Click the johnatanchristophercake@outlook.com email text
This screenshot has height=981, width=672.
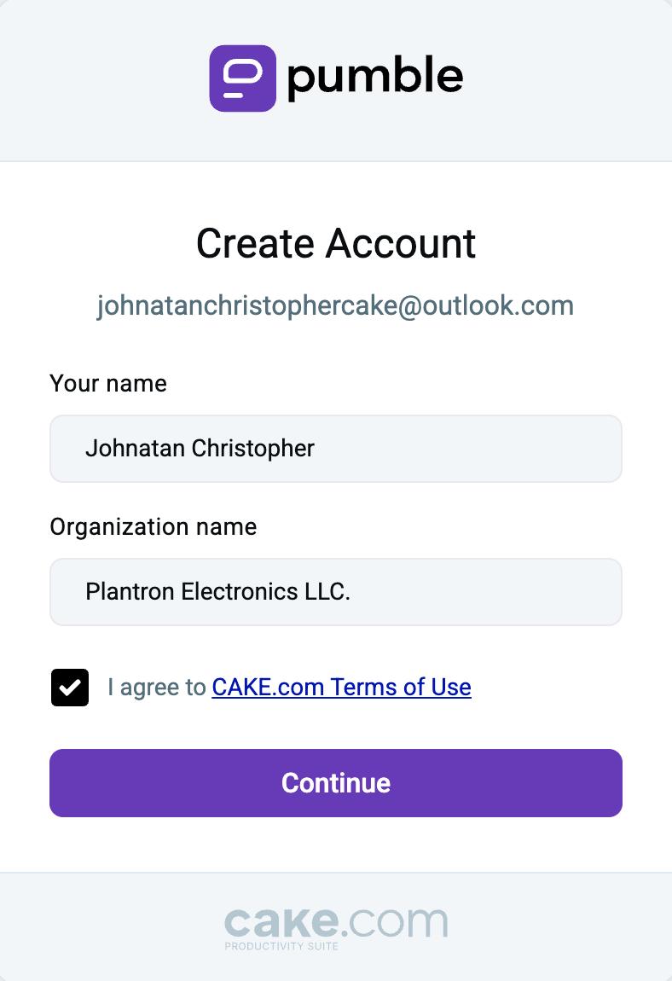pos(335,306)
